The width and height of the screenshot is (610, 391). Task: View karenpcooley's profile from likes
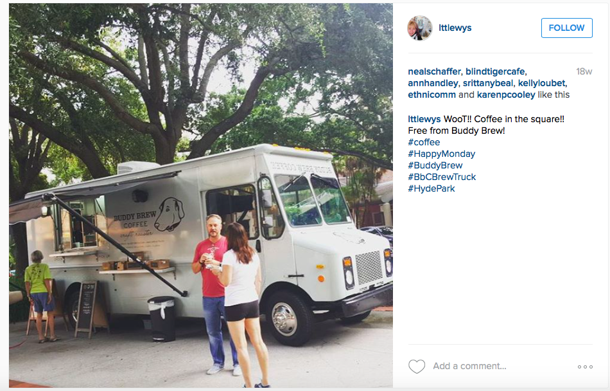[x=506, y=95]
